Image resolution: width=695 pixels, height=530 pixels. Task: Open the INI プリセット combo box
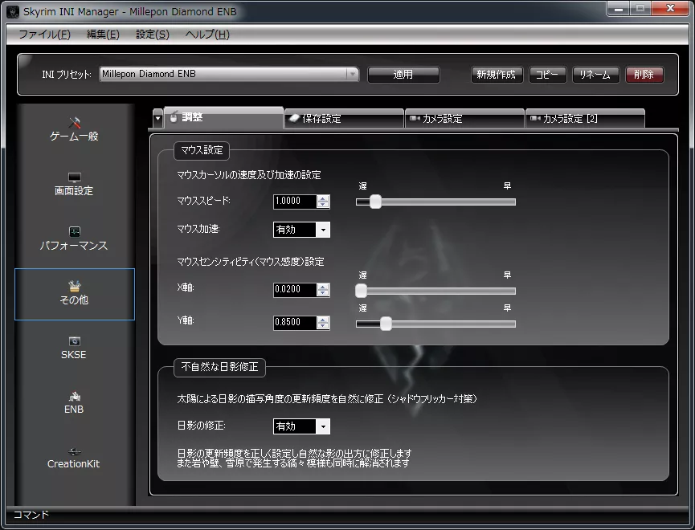[x=229, y=74]
